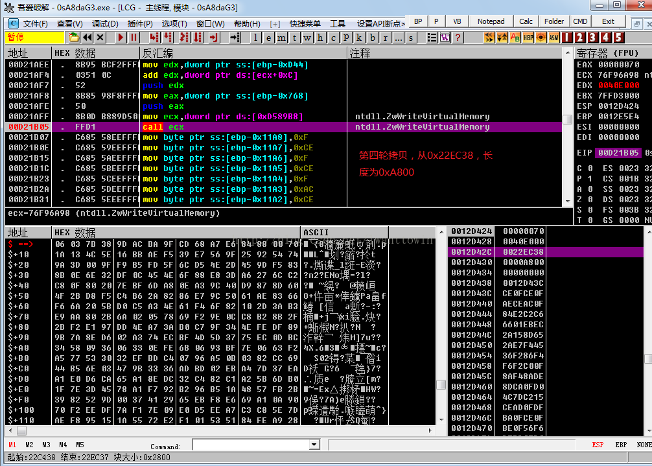Open Threads window with 't' button
652x466 pixels.
click(294, 38)
